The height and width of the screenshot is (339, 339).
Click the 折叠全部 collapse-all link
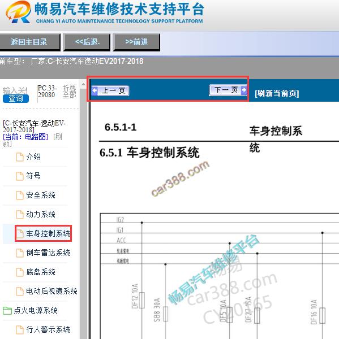pyautogui.click(x=69, y=92)
